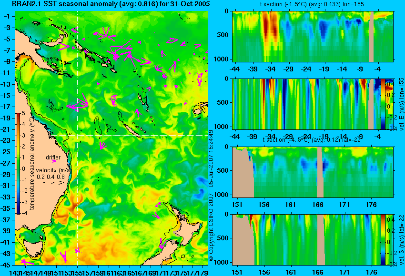Image resolution: width=405 pixels, height=276 pixels.
Task: Select the 'temperature seasonal anomaly (°C)' label
Action: coord(32,163)
